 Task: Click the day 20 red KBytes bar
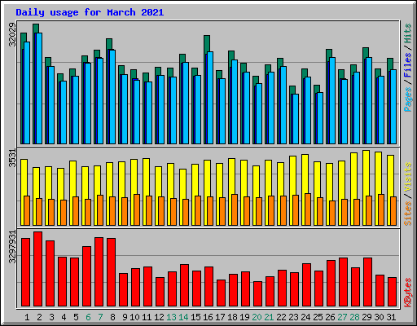click(257, 293)
